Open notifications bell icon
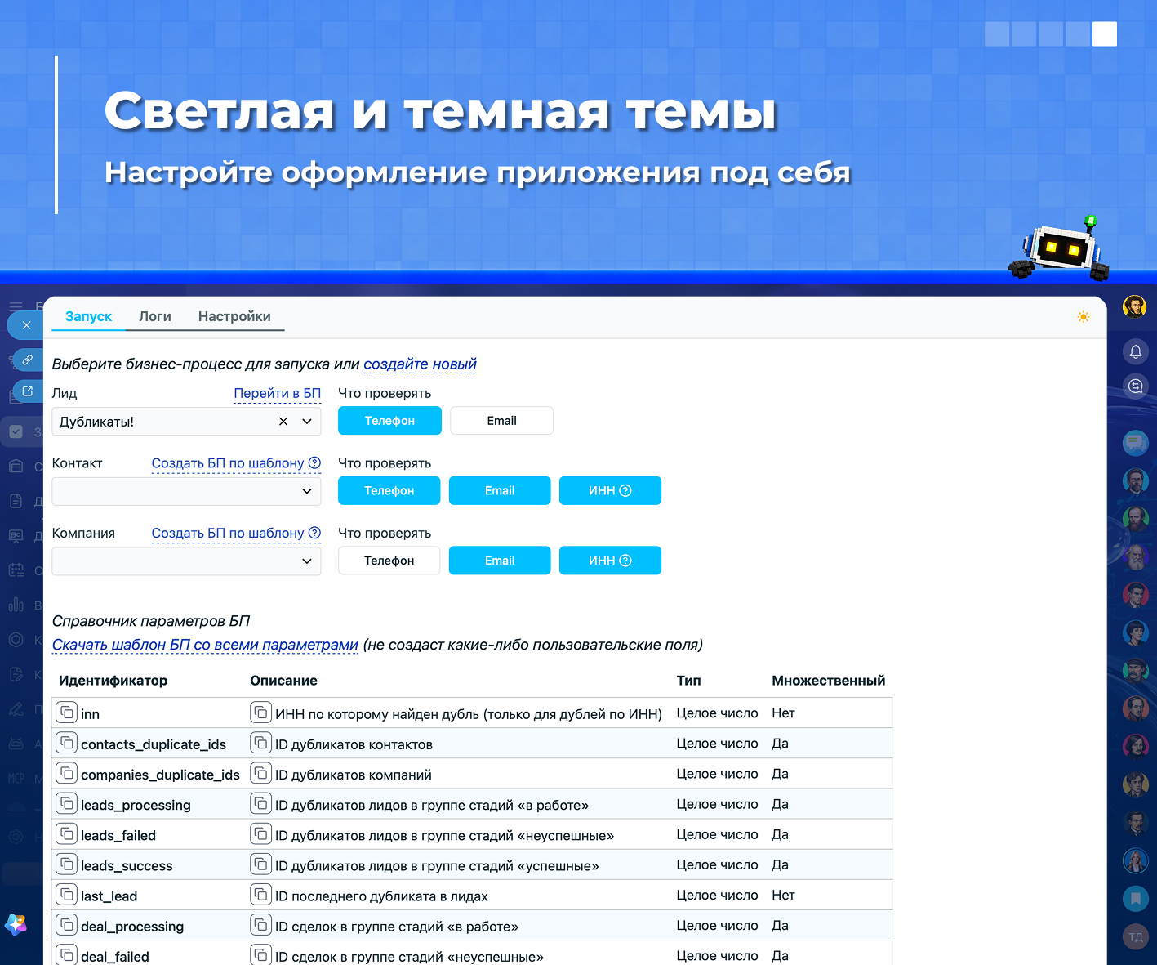Viewport: 1157px width, 965px height. (x=1135, y=351)
